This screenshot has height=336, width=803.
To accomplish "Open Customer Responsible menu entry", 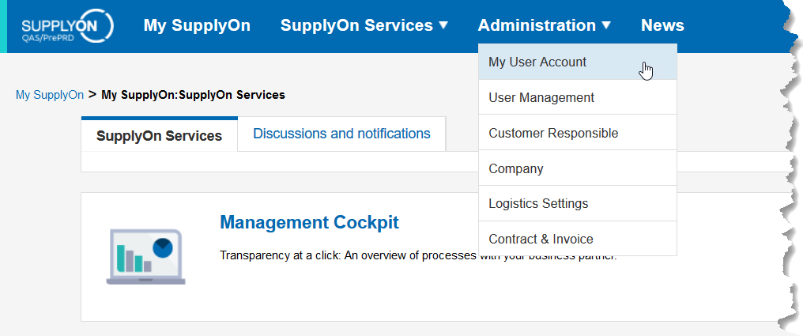I will [578, 133].
